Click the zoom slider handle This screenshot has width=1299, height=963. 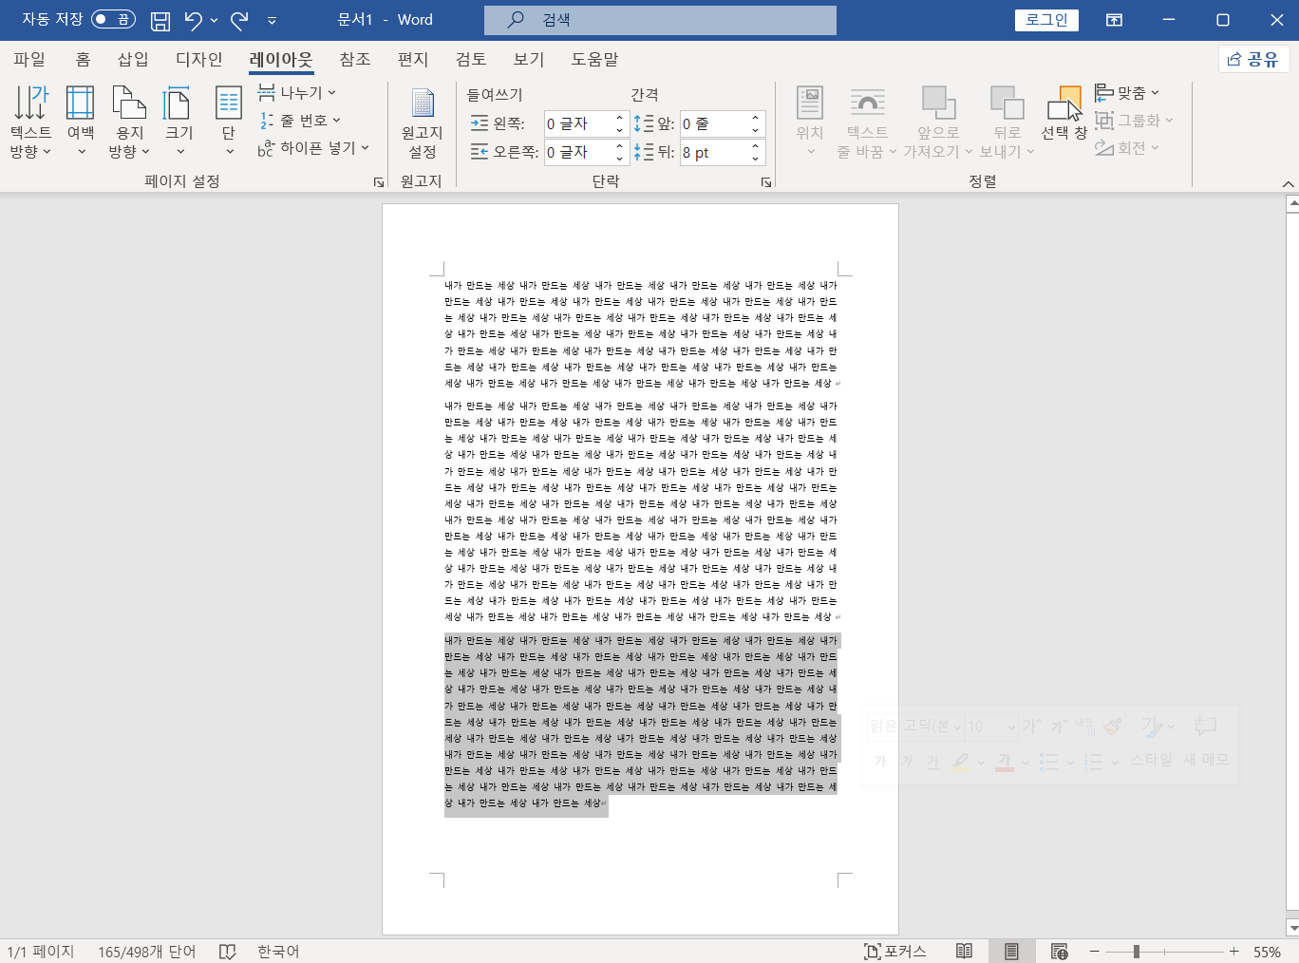[1136, 951]
